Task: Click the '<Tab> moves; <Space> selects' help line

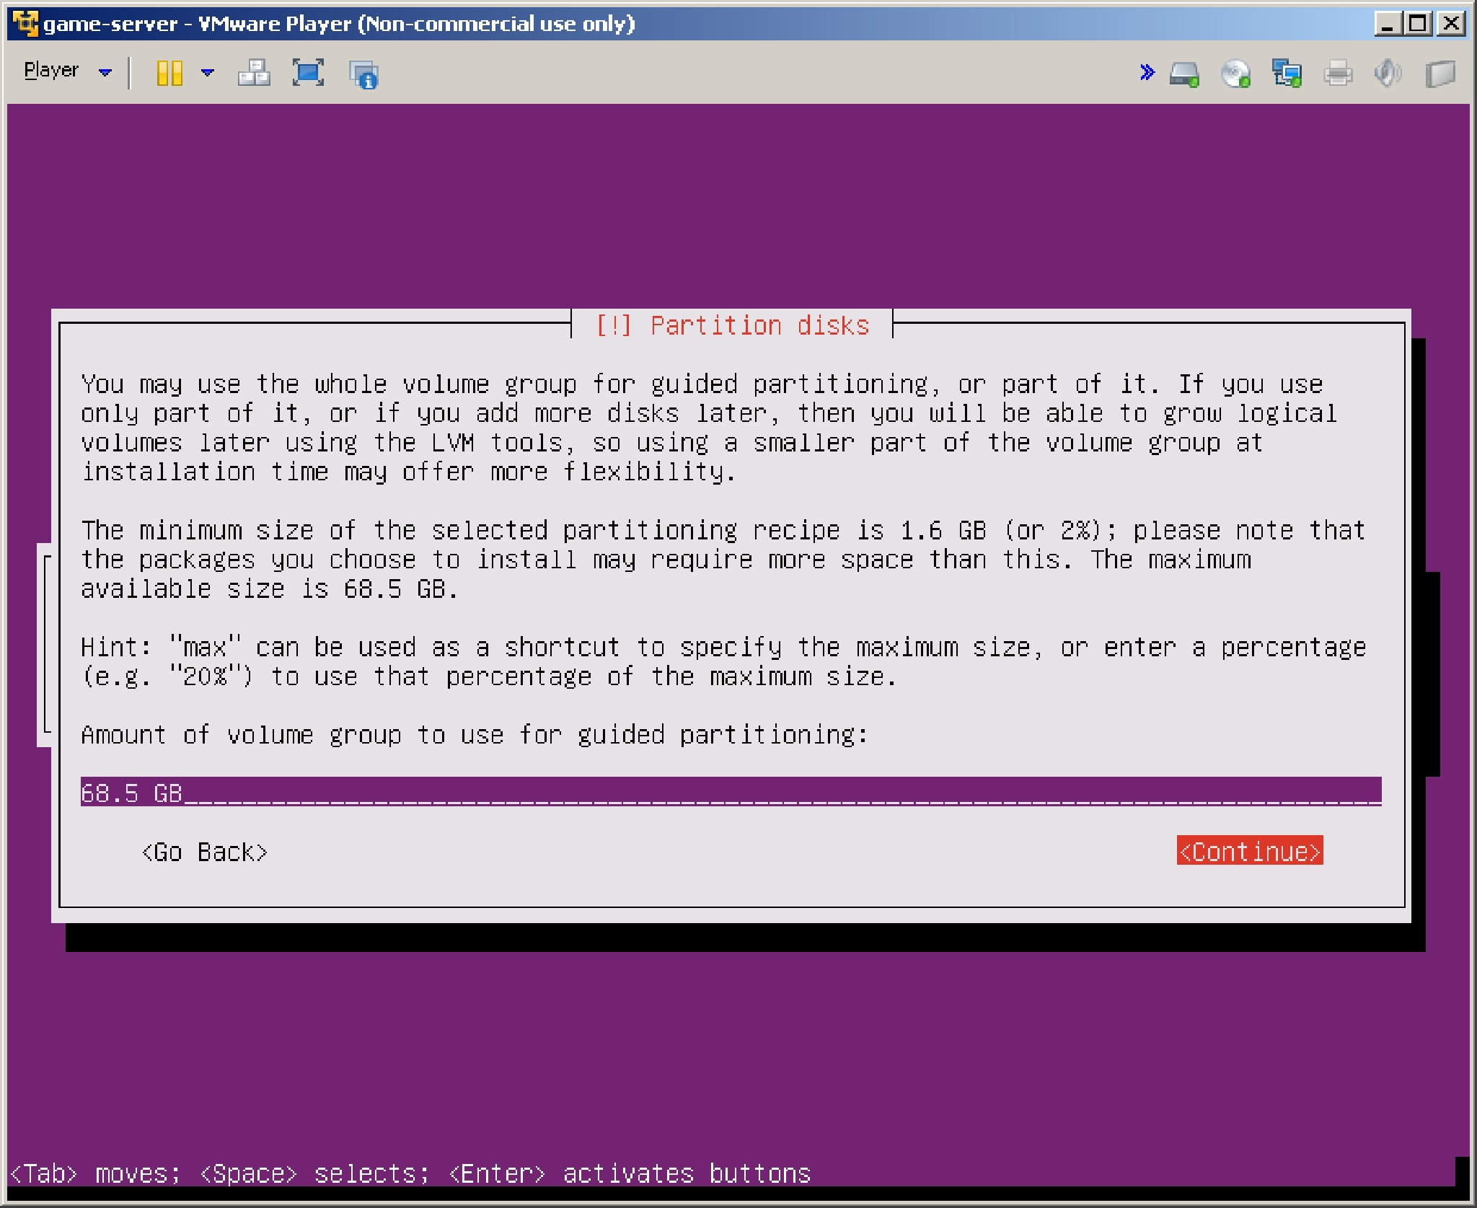Action: click(410, 1173)
